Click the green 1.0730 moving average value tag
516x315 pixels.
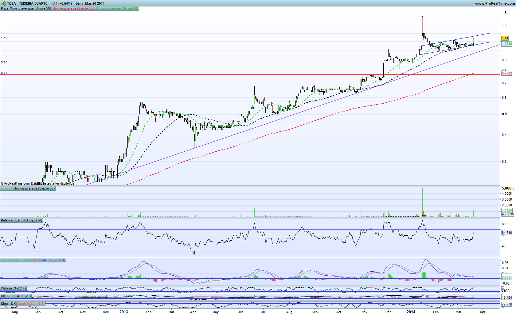tap(507, 44)
